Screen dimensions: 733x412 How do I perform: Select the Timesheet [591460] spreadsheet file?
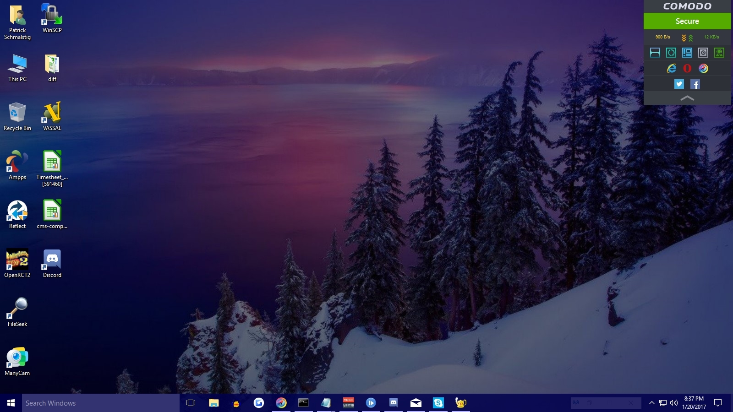(52, 169)
